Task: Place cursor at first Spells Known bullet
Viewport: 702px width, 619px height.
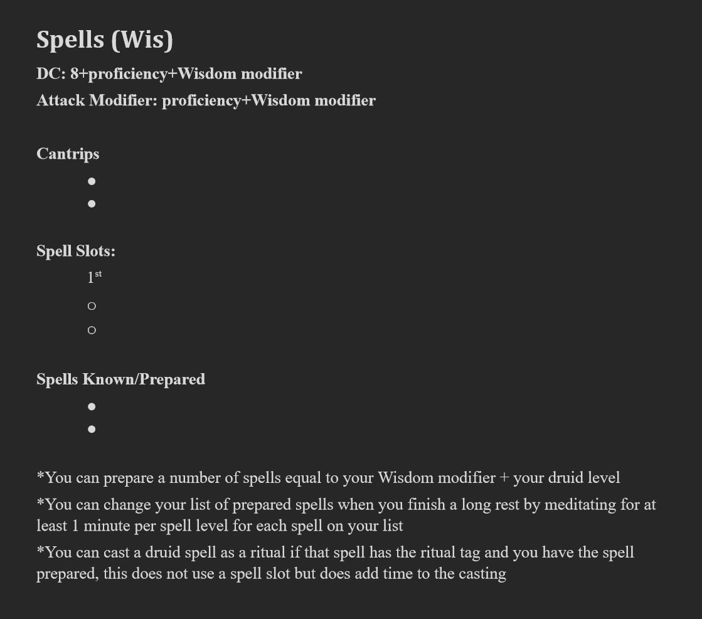Action: point(92,406)
